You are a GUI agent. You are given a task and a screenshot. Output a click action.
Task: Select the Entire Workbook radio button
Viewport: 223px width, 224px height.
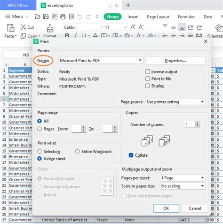tap(77, 152)
